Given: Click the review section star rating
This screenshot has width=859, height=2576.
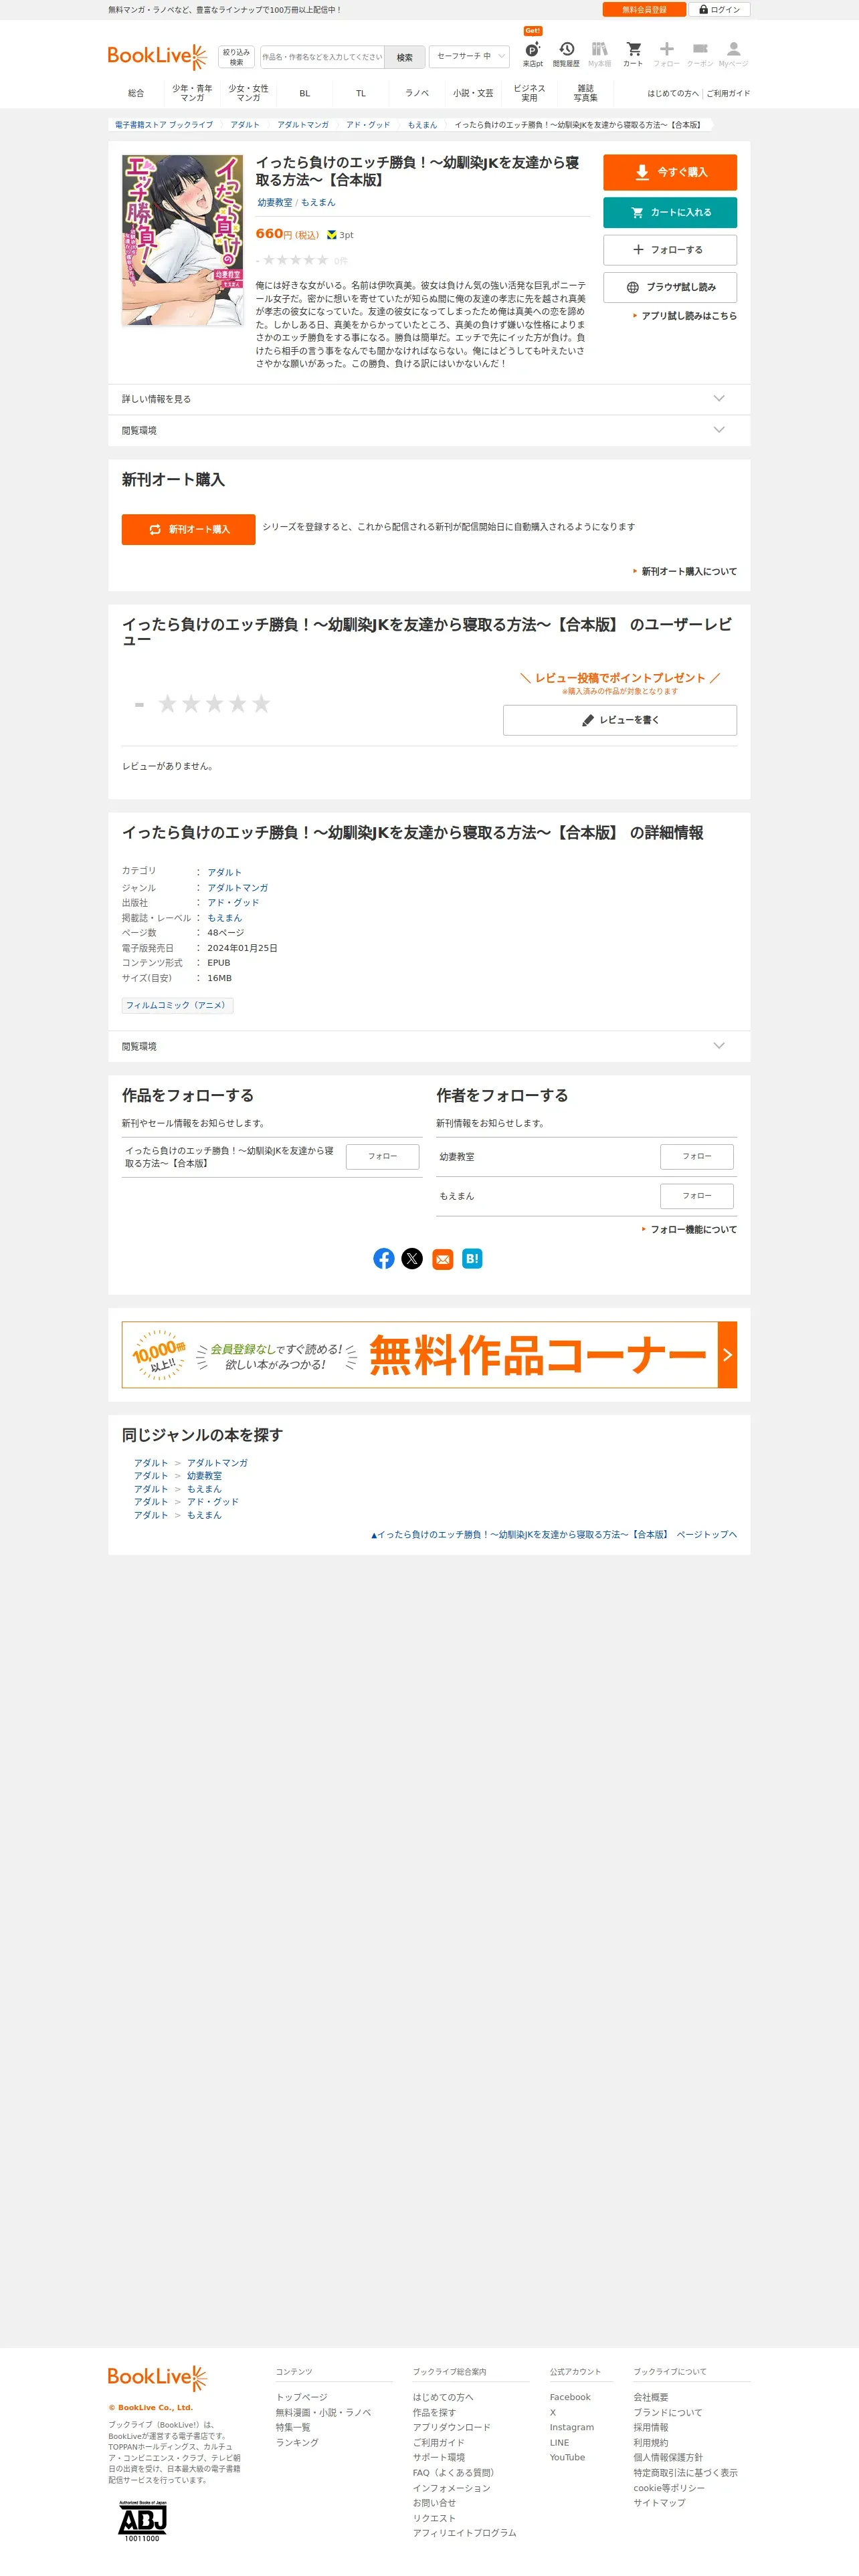Looking at the screenshot, I should point(214,704).
